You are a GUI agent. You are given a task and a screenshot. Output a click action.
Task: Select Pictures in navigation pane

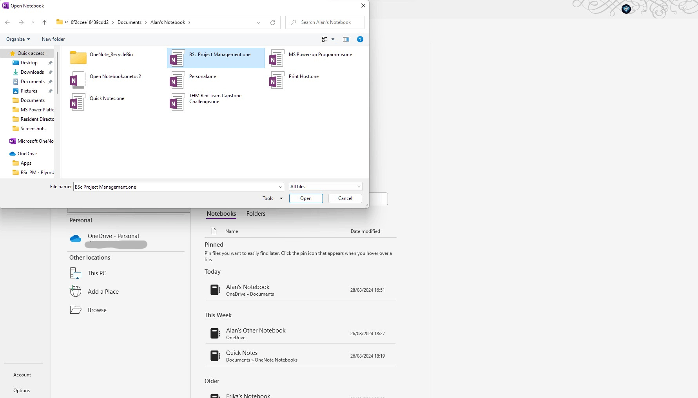[x=29, y=91]
